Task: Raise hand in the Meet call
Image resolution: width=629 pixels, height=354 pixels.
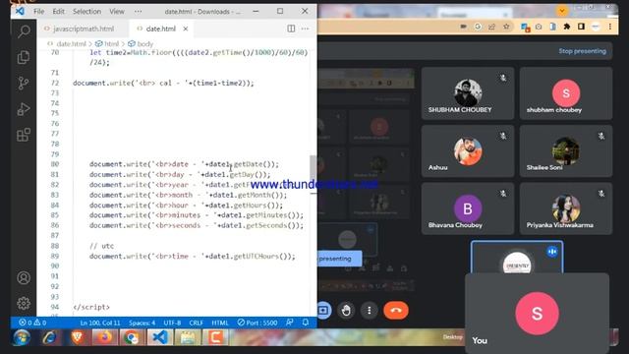Action: pyautogui.click(x=346, y=311)
